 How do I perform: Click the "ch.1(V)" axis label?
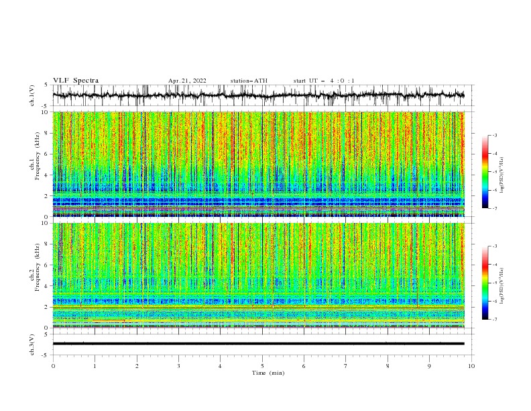(x=32, y=95)
